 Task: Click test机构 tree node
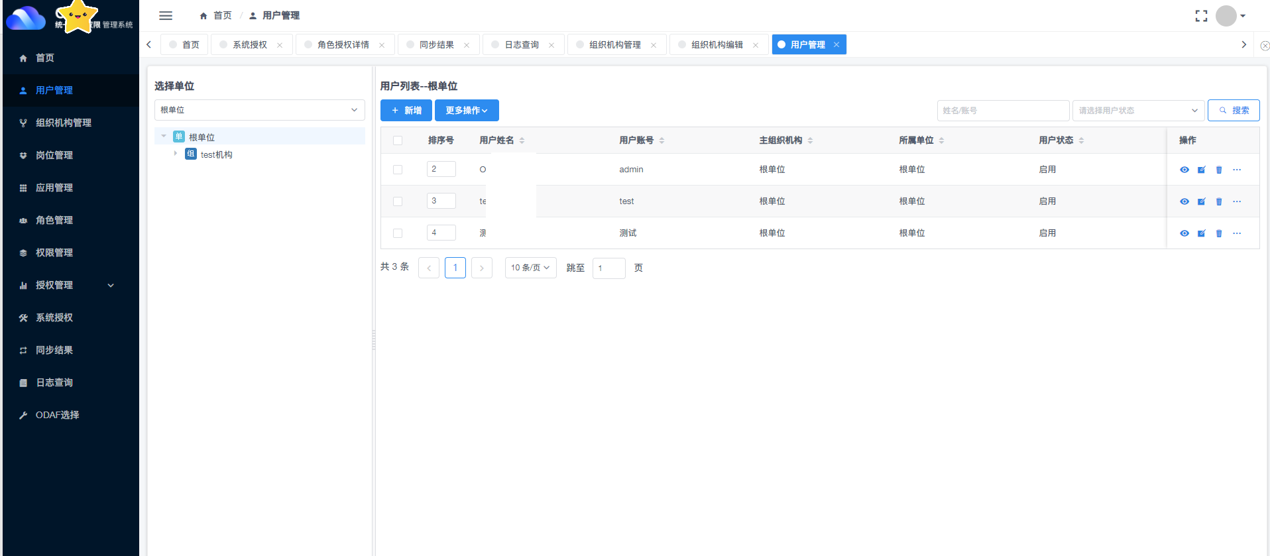[216, 154]
